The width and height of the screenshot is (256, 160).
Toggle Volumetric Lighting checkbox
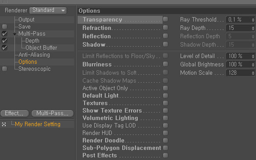click(x=165, y=118)
